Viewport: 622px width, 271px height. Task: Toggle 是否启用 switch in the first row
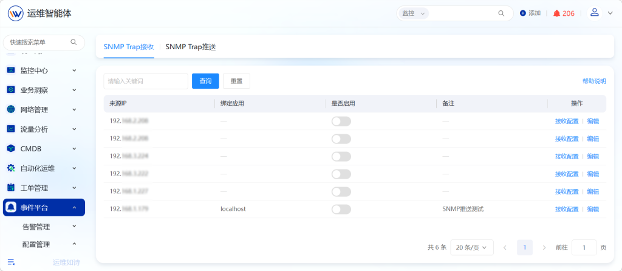[x=341, y=122]
